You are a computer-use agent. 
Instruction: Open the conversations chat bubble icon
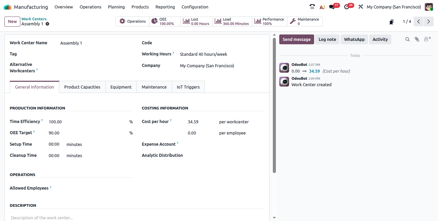[332, 7]
